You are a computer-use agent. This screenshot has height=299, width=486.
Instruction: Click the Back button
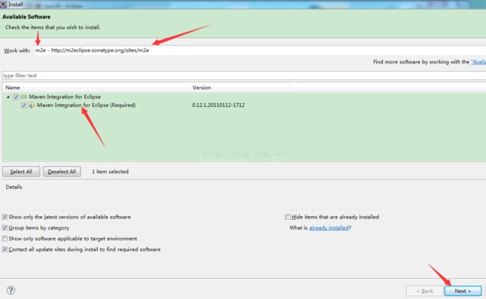425,291
